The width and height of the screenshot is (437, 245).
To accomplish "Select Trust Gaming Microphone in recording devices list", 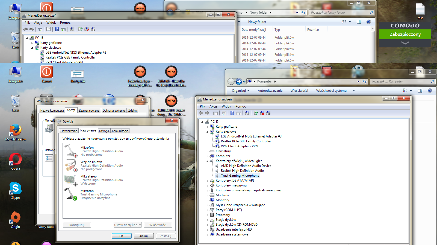I will 117,194.
